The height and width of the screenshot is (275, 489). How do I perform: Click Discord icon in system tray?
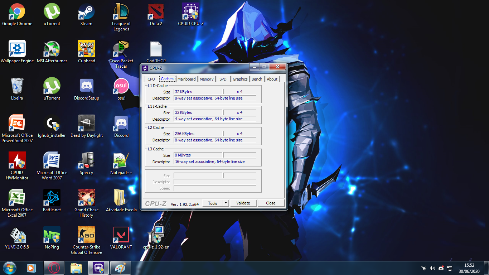441,268
